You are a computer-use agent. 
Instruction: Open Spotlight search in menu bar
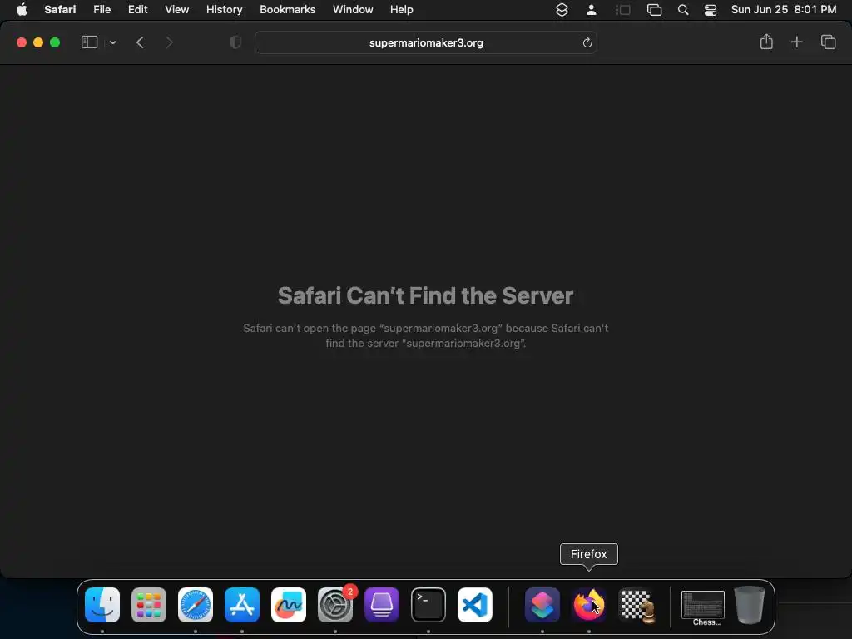pyautogui.click(x=683, y=10)
